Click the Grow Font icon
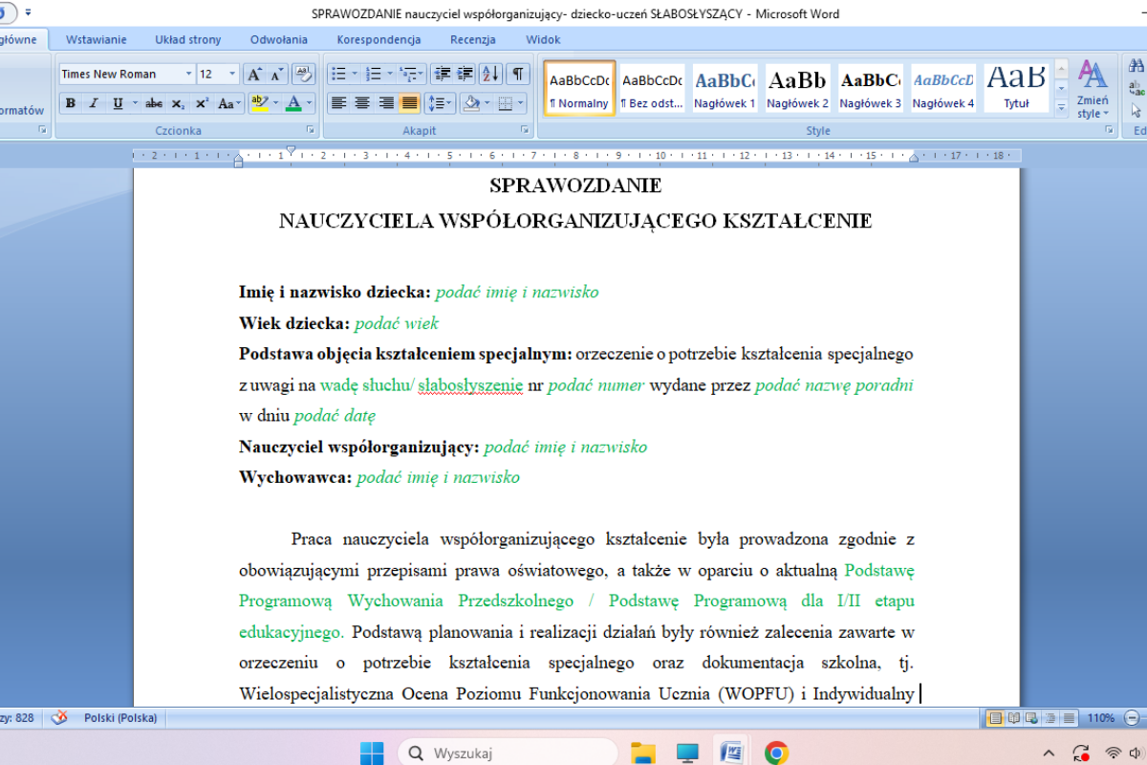The height and width of the screenshot is (765, 1147). click(254, 74)
